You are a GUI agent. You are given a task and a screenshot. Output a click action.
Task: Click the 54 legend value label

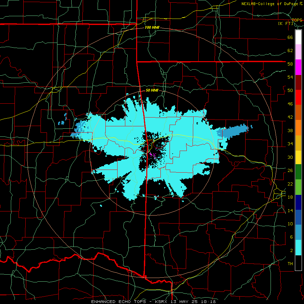[290, 77]
